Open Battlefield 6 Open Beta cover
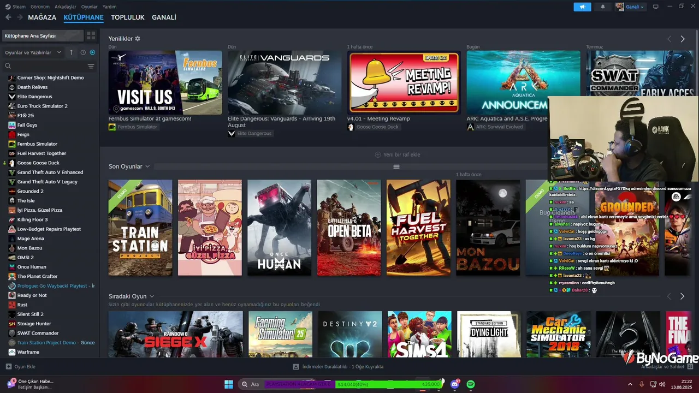This screenshot has height=393, width=699. pyautogui.click(x=349, y=228)
